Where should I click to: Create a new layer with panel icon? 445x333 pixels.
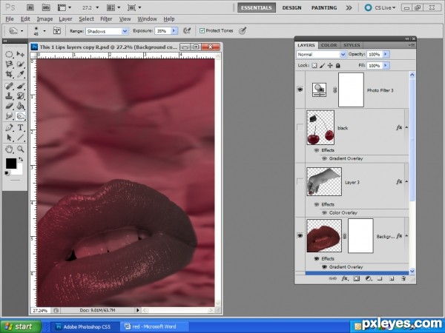pos(392,279)
